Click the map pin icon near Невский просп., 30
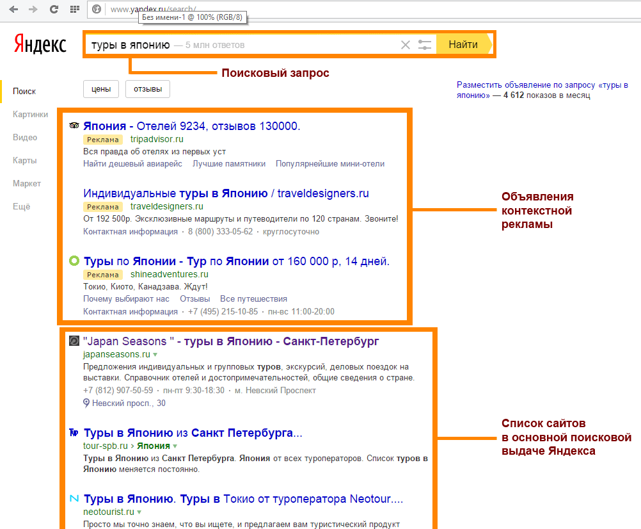 (x=86, y=403)
